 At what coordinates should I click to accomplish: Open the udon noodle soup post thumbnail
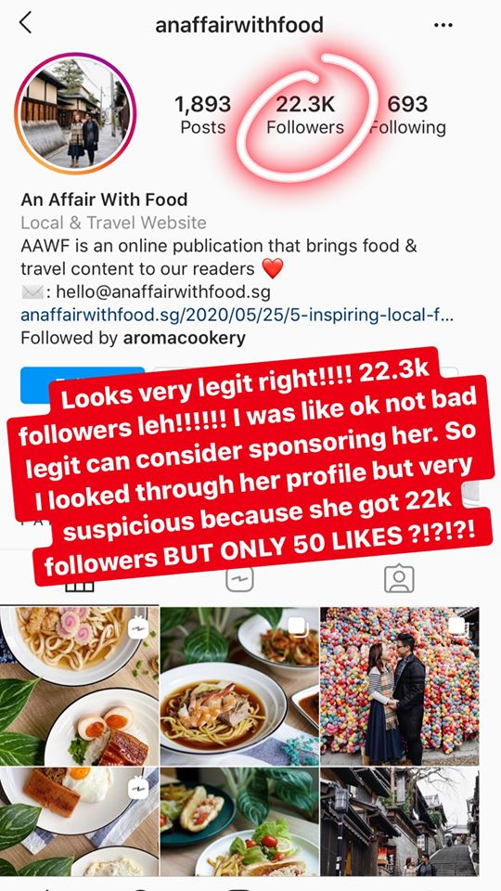point(80,687)
